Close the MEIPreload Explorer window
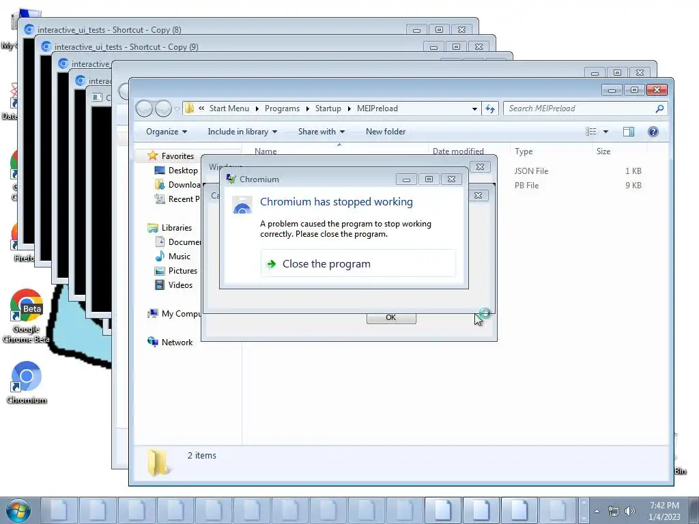Screen dimensions: 699x524 tap(657, 90)
